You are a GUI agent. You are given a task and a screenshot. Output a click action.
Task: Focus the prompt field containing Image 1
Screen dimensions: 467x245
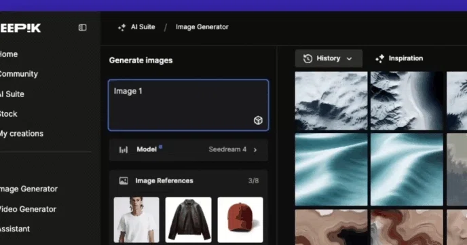coord(189,105)
